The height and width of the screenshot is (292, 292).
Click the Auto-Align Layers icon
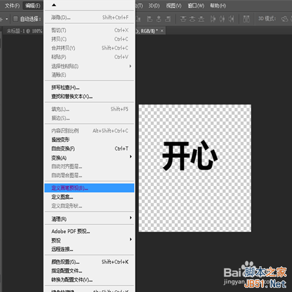(x=246, y=19)
